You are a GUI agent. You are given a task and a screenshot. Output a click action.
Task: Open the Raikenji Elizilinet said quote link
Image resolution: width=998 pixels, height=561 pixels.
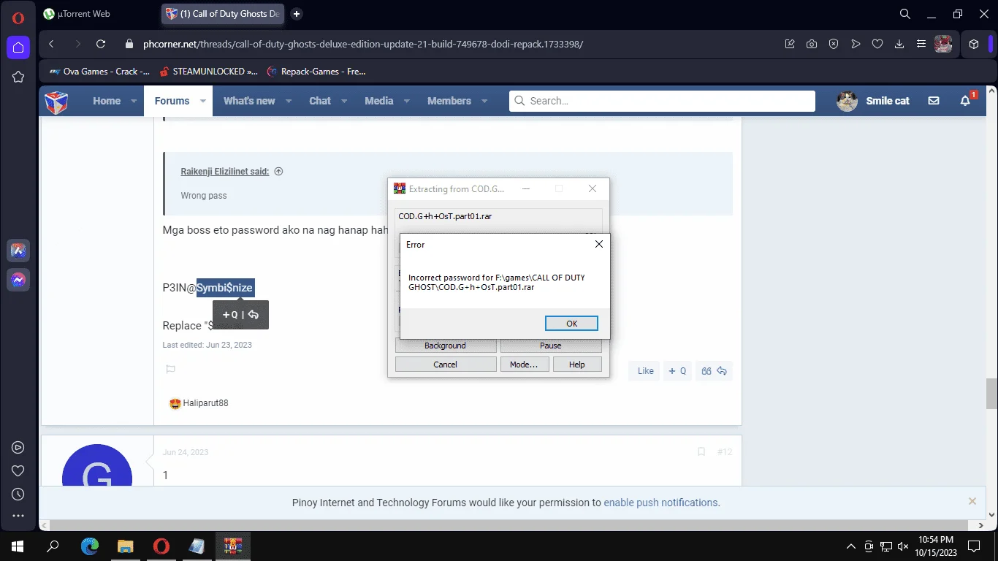[225, 172]
